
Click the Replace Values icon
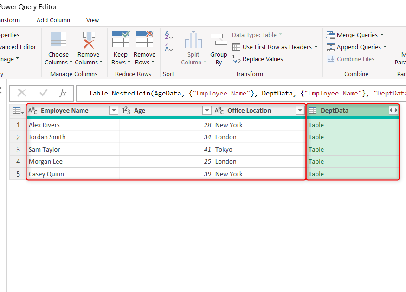pyautogui.click(x=236, y=59)
